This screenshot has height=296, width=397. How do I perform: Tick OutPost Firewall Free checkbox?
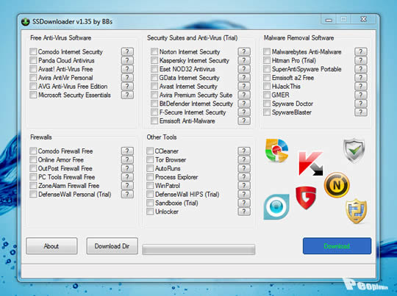click(x=33, y=168)
